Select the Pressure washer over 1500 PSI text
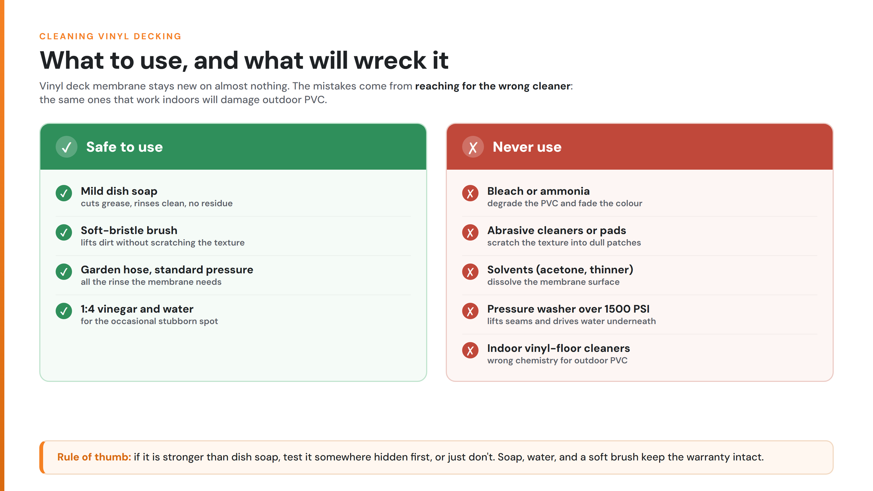This screenshot has height=491, width=873. (568, 309)
